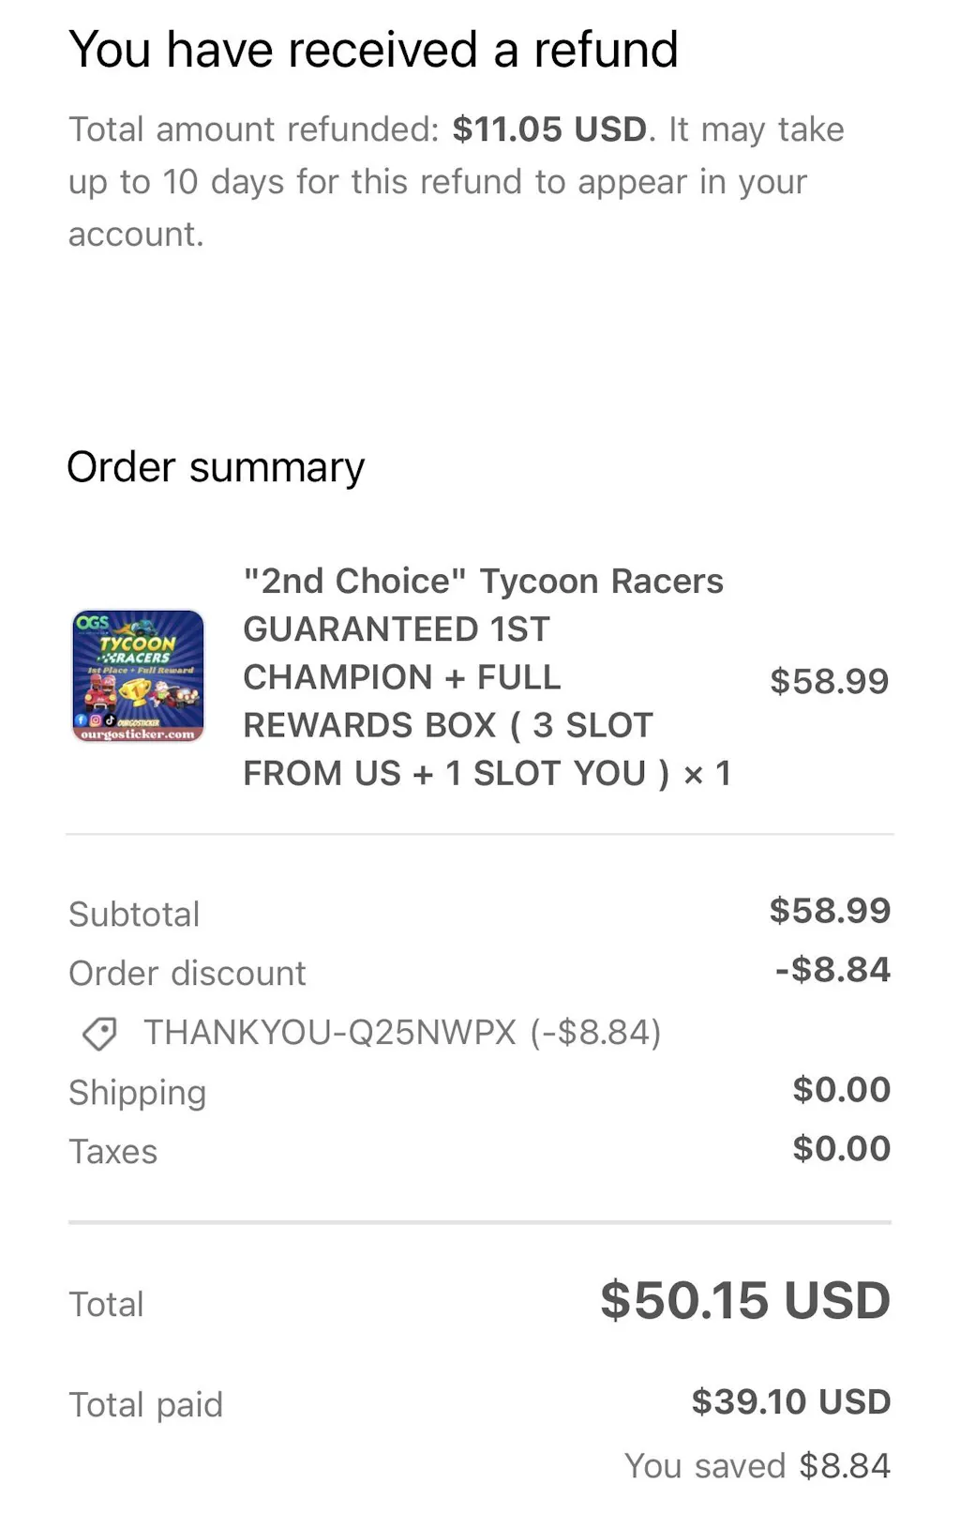Viewport: 960px width, 1528px height.
Task: Click the discount tag icon
Action: (x=99, y=1034)
